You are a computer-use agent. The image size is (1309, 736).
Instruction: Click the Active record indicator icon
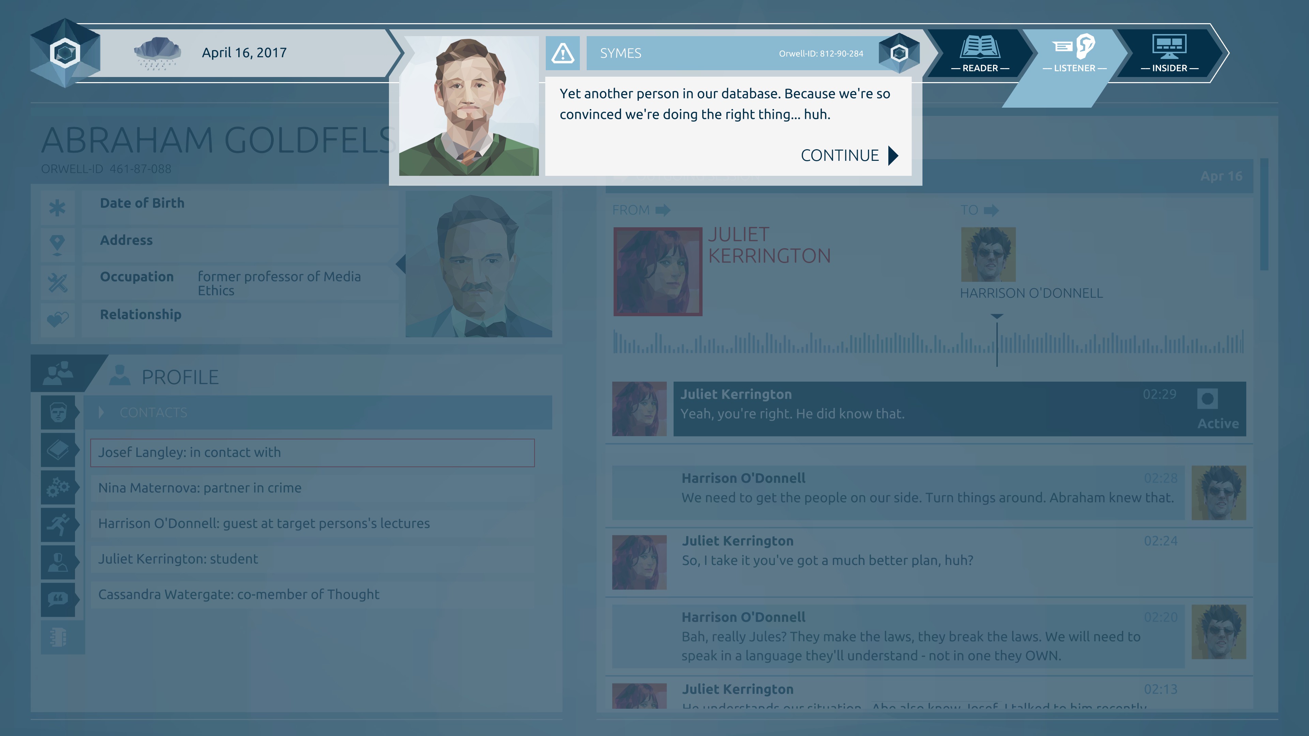[x=1207, y=399]
